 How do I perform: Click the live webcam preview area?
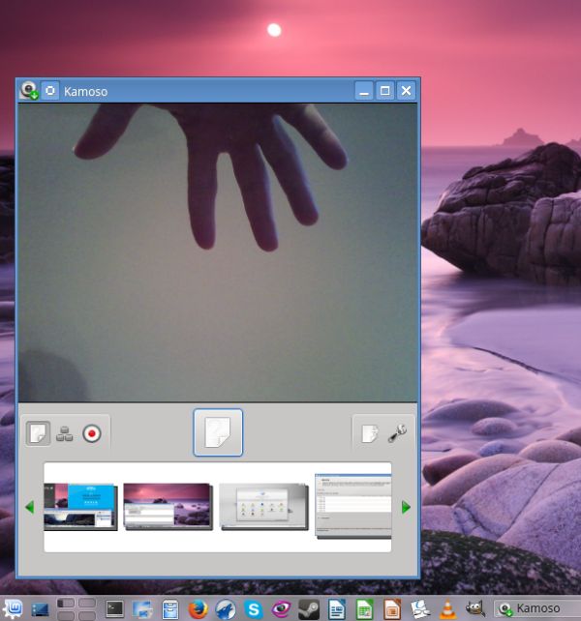tap(218, 252)
